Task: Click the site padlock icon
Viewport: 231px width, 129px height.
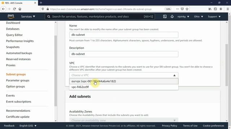Action: click(48, 9)
